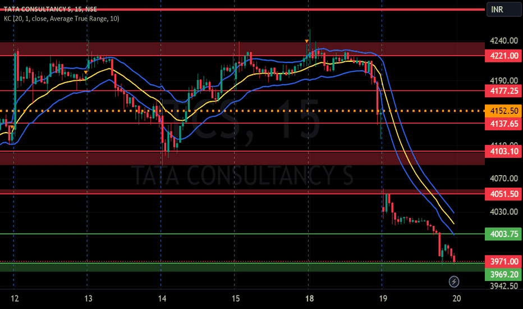Click the orange marker above day 18 candle
The height and width of the screenshot is (309, 523).
pos(306,41)
